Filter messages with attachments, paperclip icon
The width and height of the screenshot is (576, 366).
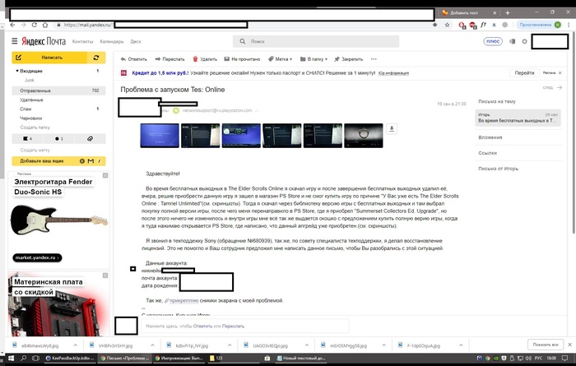[90, 139]
